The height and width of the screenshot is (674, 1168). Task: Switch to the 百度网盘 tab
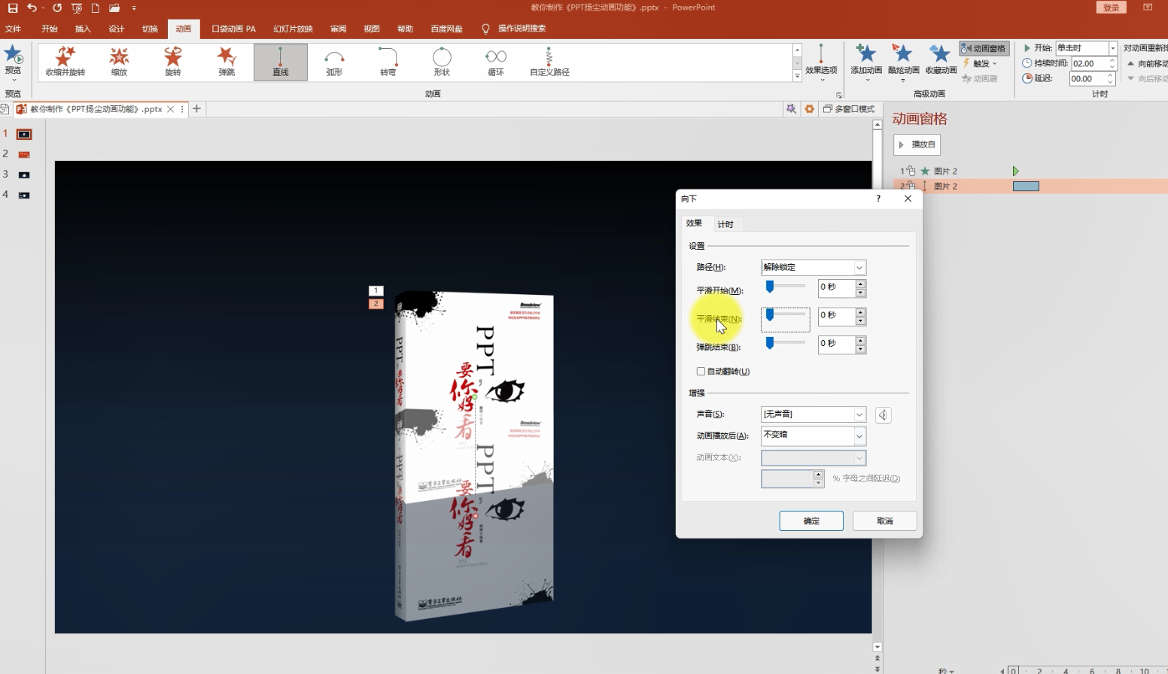coord(446,29)
